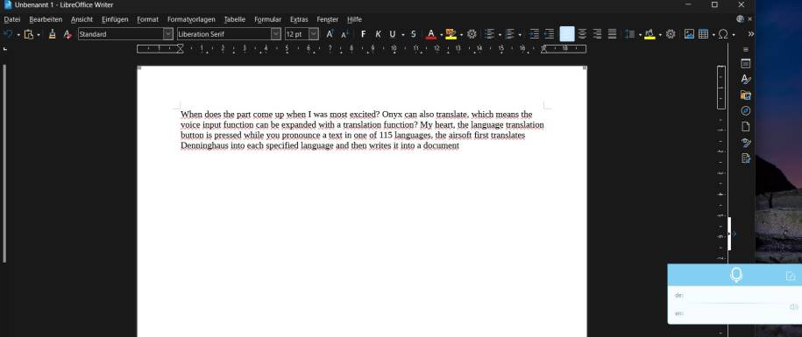Click the Line Spacing icon
The image size is (802, 337).
tap(630, 34)
